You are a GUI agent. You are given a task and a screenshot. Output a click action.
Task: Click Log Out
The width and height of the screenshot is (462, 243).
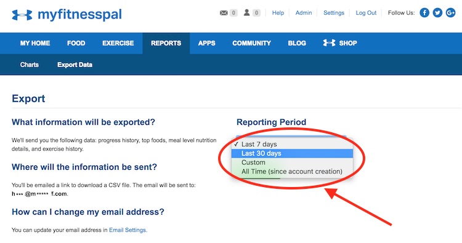click(x=366, y=13)
